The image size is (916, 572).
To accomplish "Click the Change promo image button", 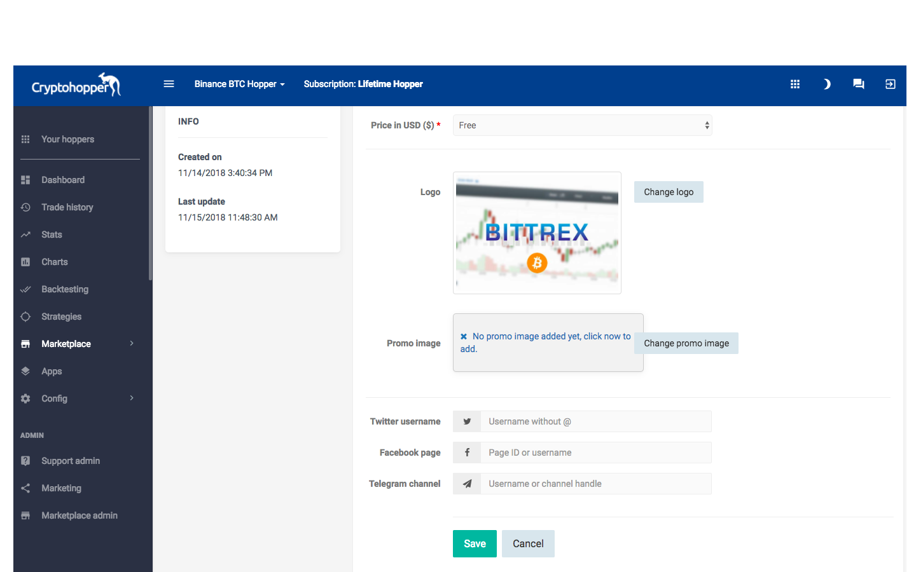I will click(x=686, y=343).
